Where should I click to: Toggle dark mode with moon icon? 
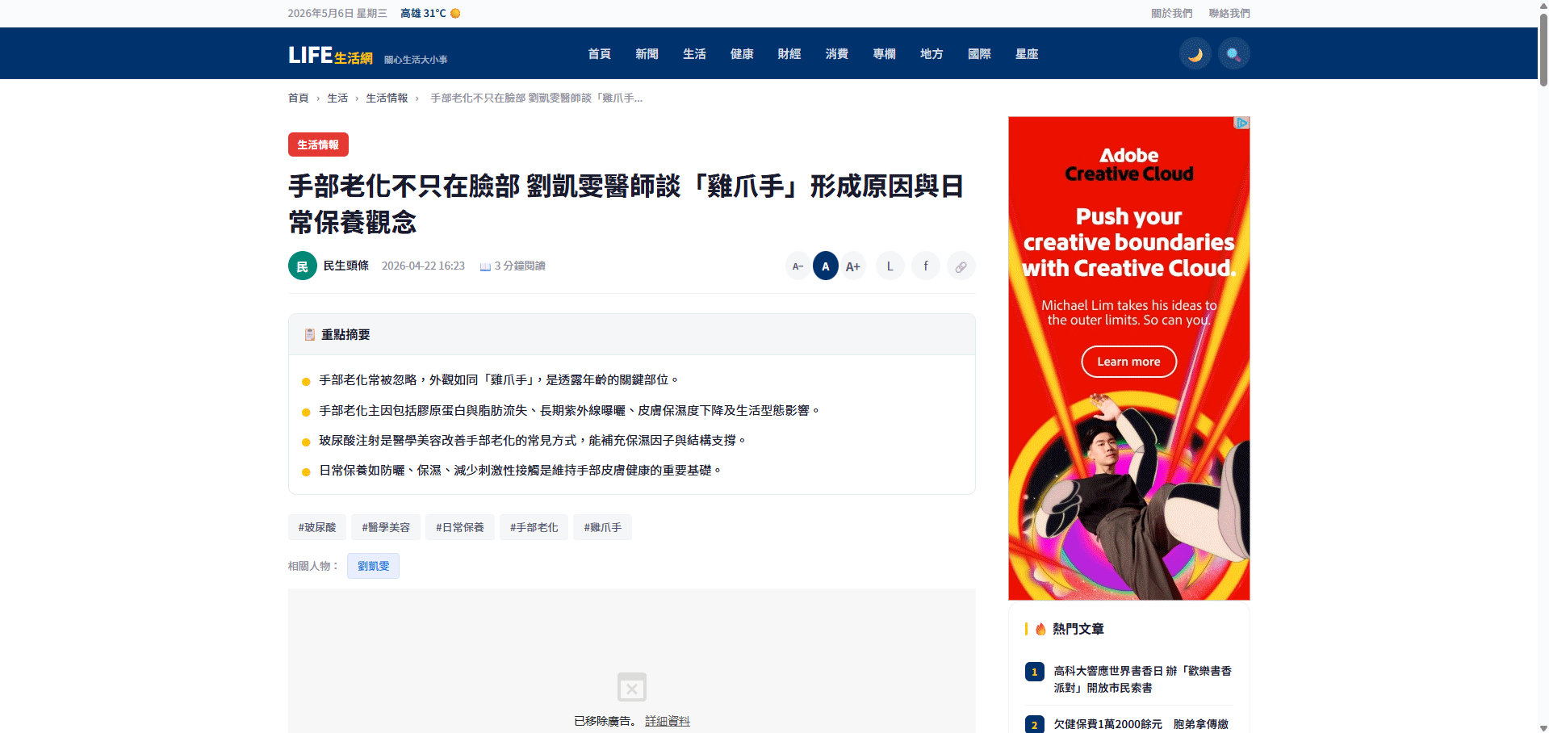[x=1195, y=54]
